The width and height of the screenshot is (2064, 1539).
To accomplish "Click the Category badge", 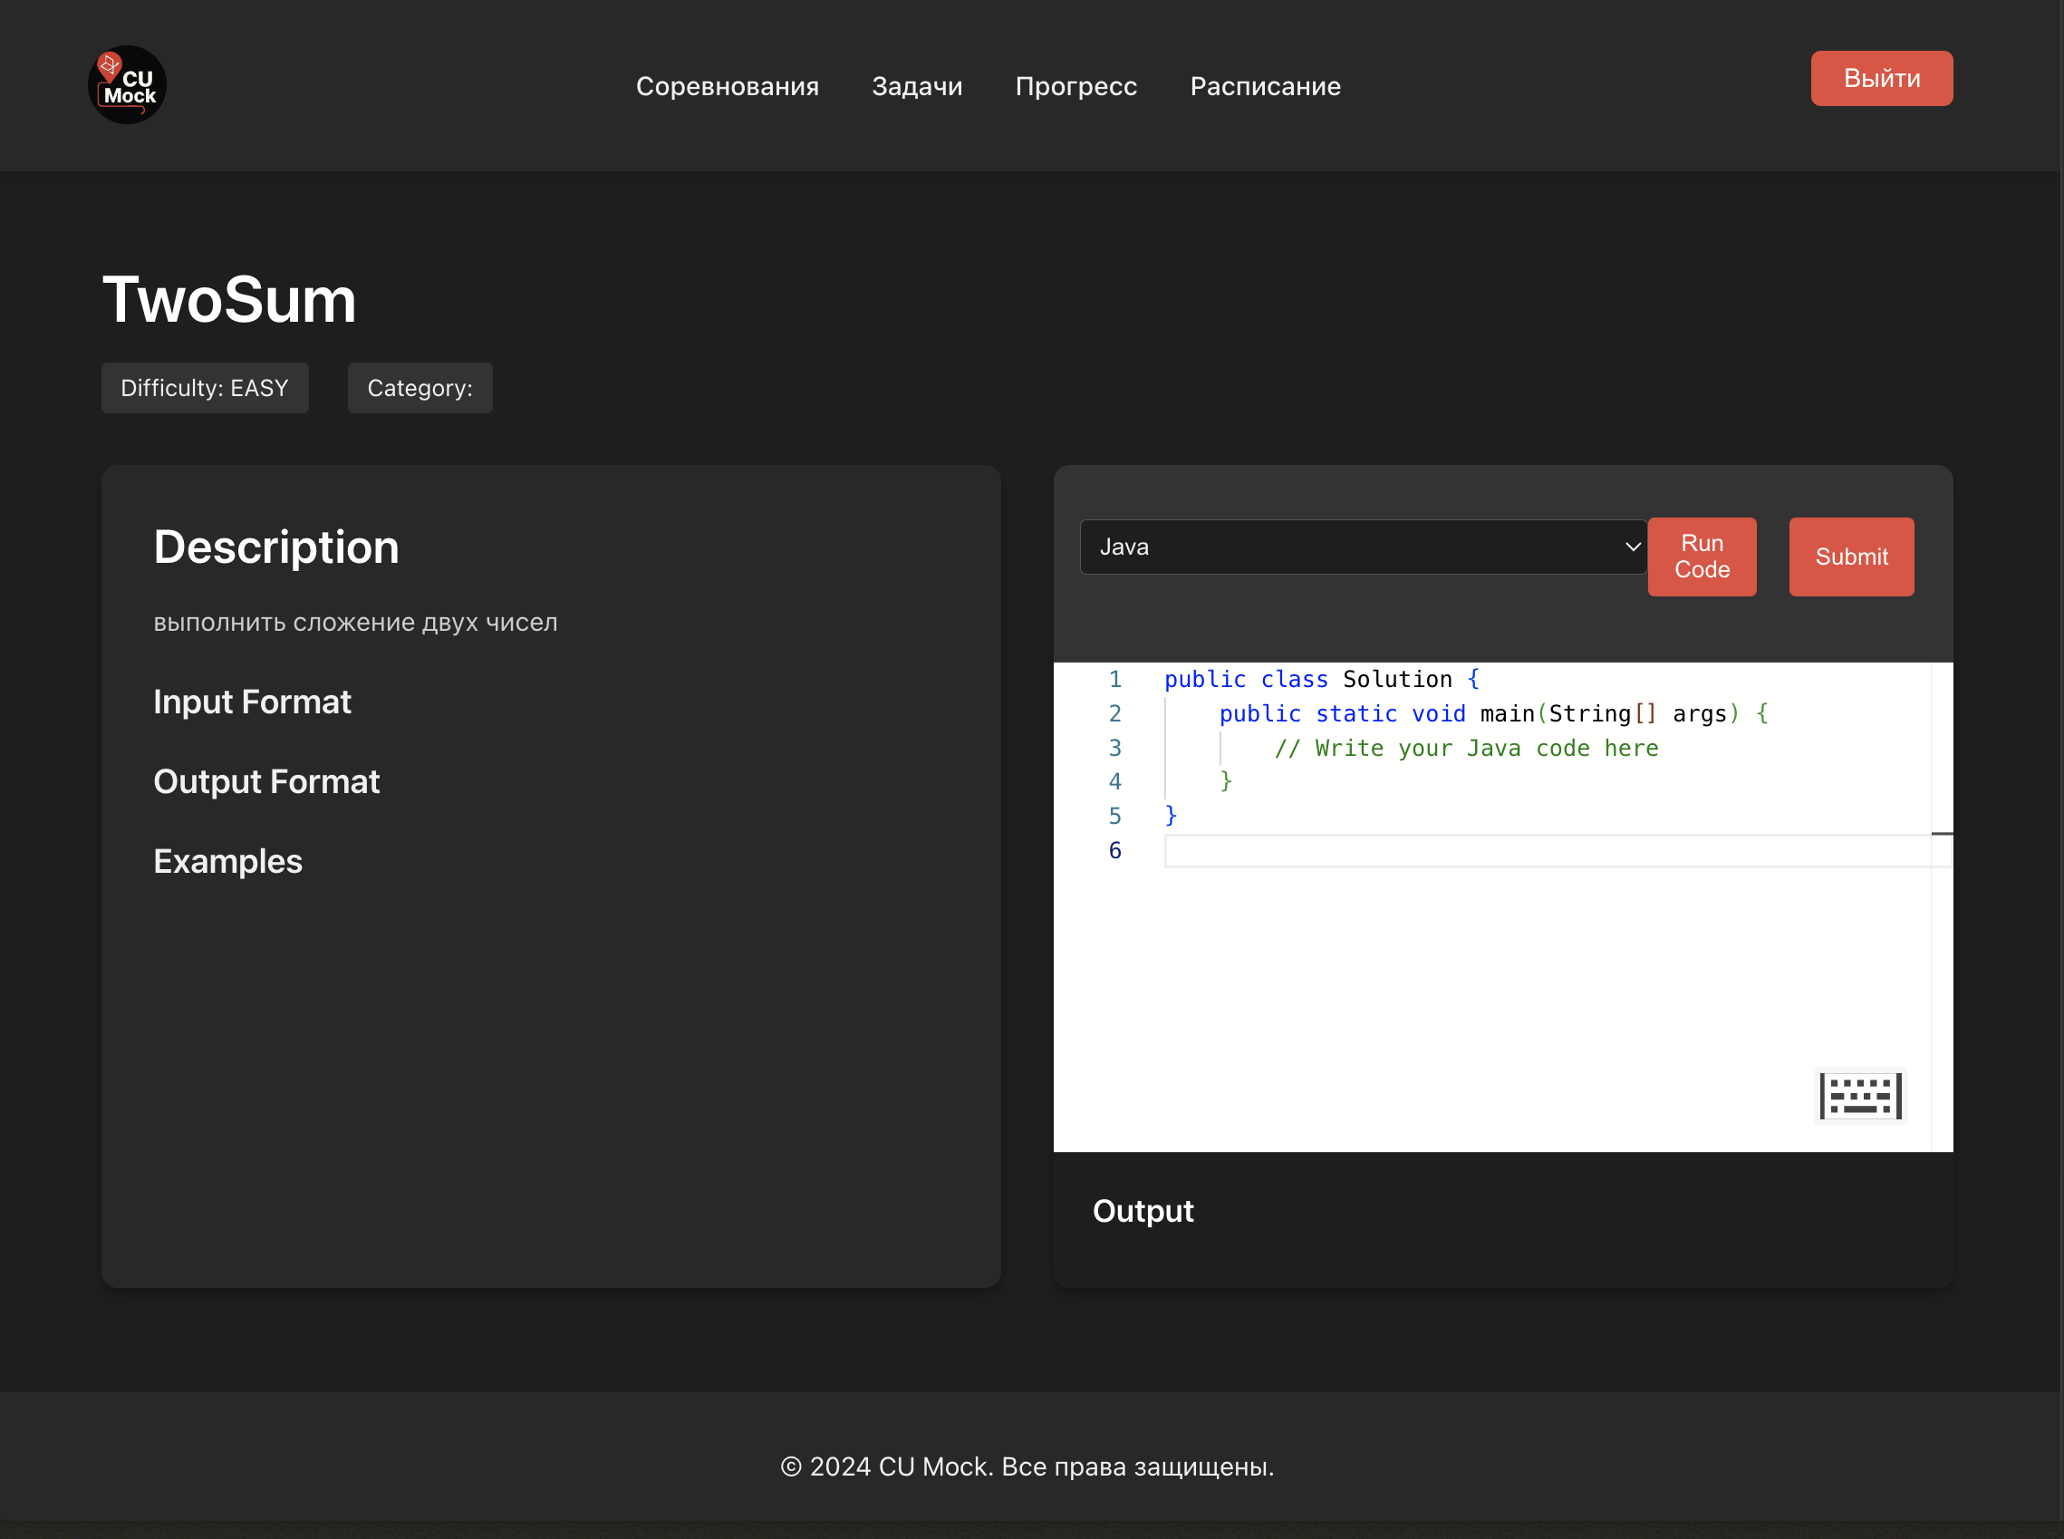I will click(420, 388).
